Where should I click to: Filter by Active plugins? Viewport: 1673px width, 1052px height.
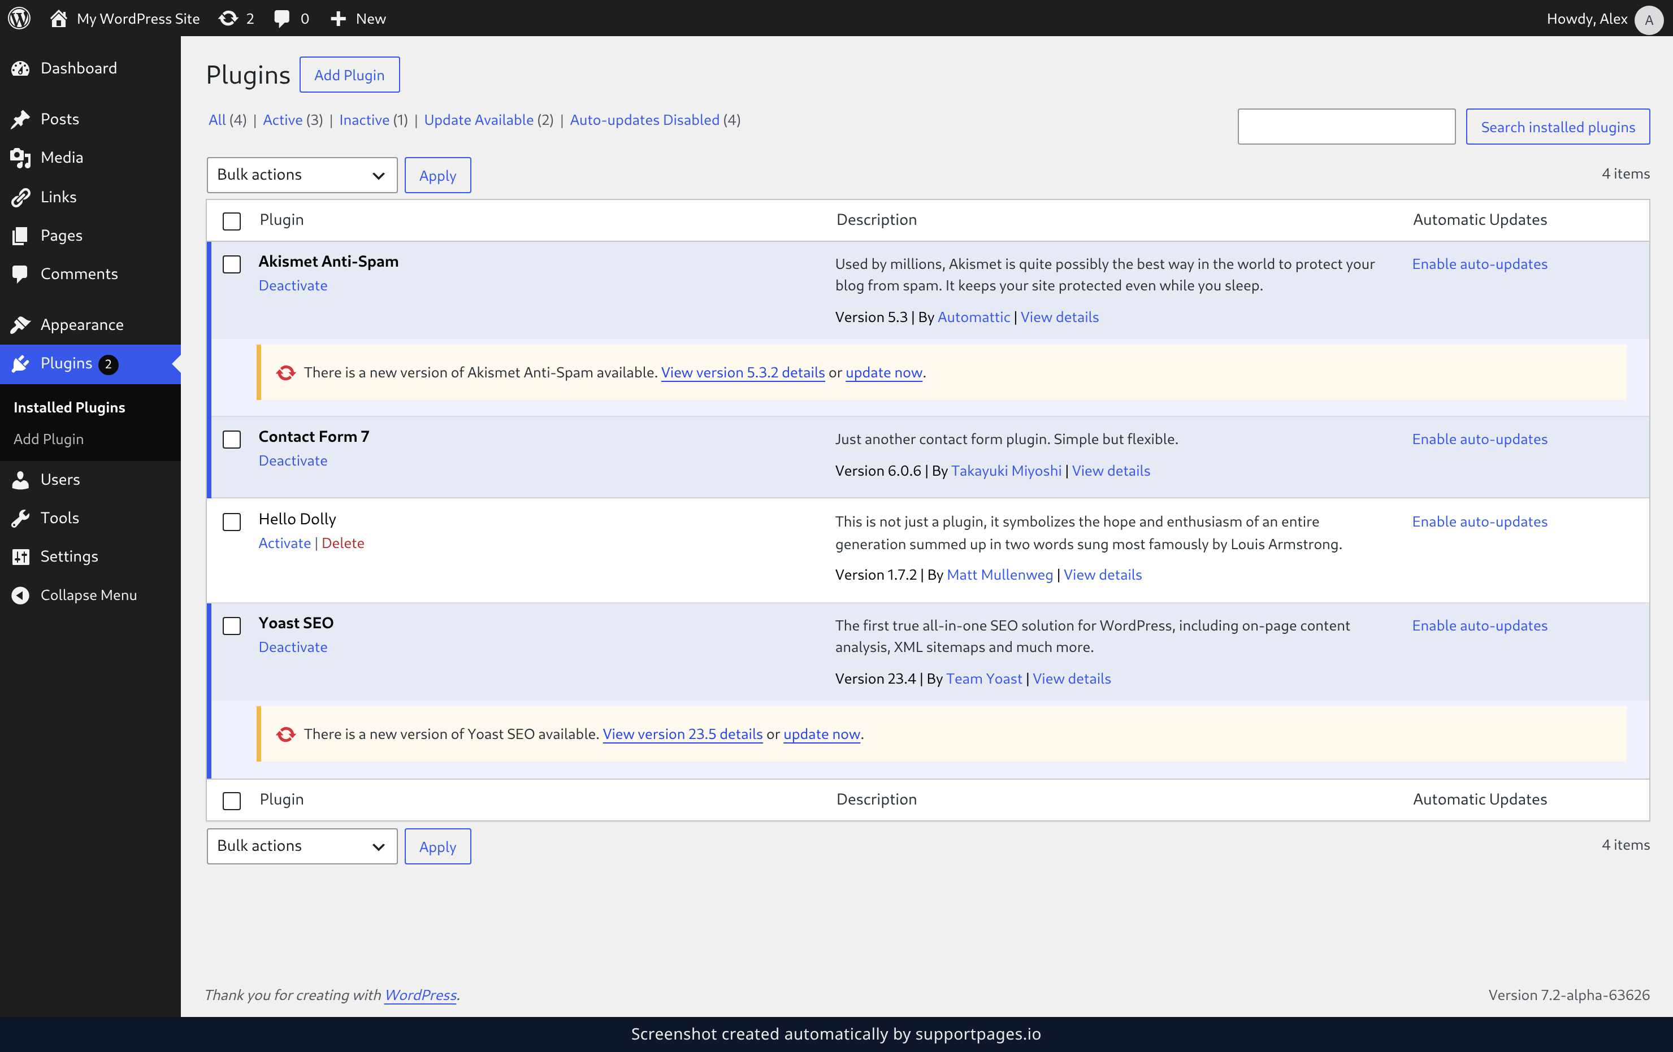click(x=282, y=119)
